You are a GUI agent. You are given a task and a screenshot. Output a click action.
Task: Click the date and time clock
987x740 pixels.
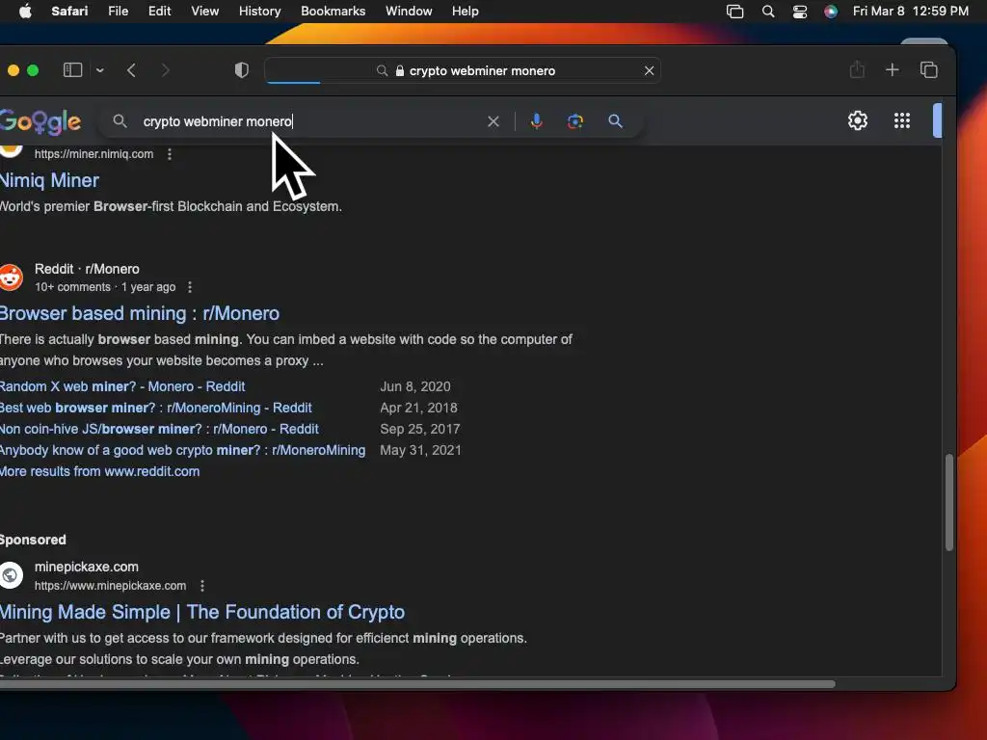[910, 12]
